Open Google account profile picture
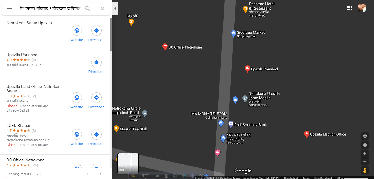The image size is (374, 179). point(362,8)
